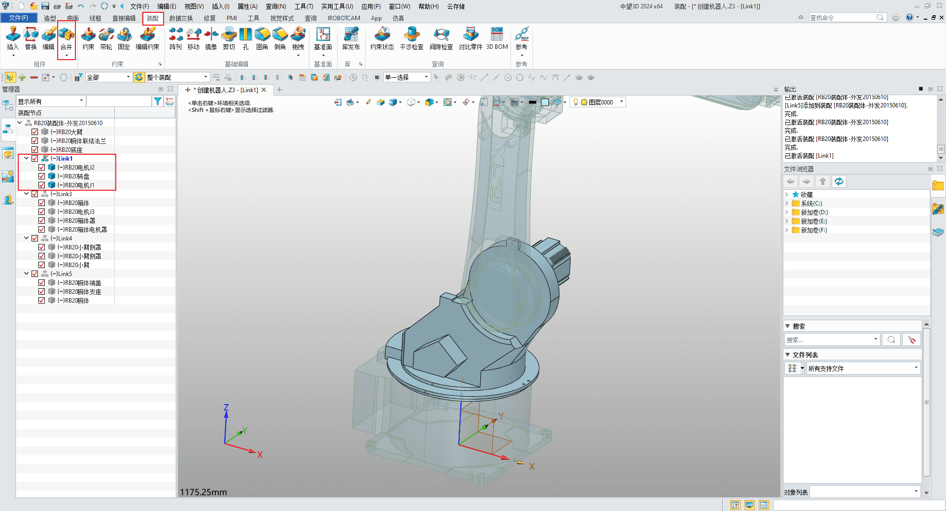The image size is (946, 511).
Task: Switch to the 装配 ribbon tab
Action: (153, 18)
